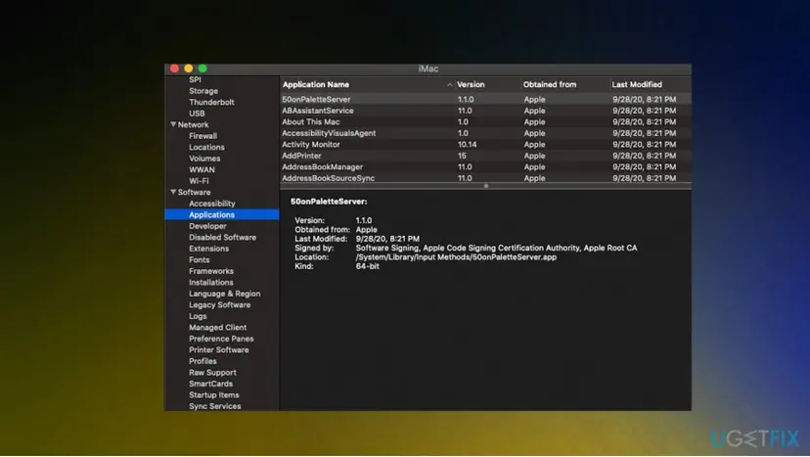This screenshot has height=457, width=810.
Task: Click version 10.14 of Activity Monitor
Action: click(467, 144)
